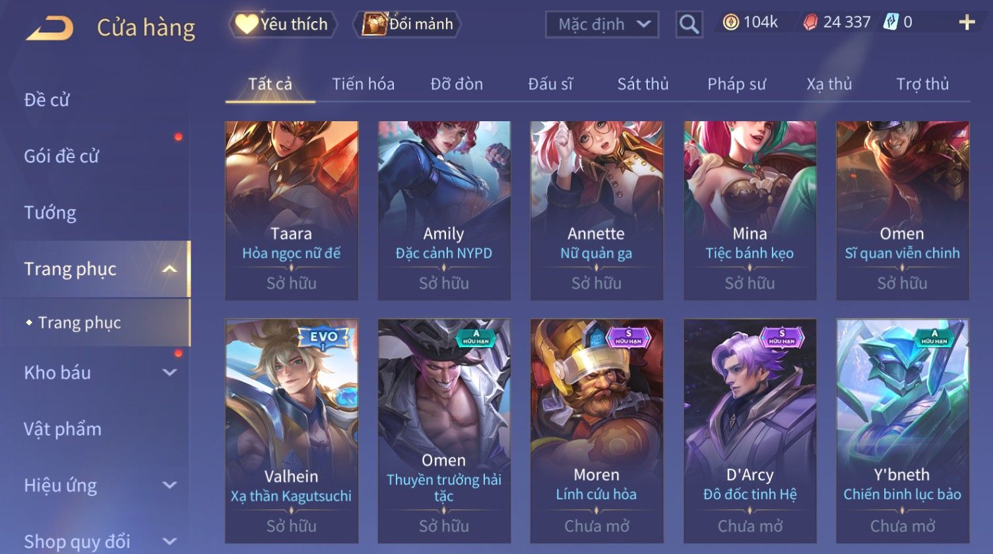This screenshot has width=993, height=554.
Task: Select D'Arcy Đô đốc tinh Hệ skin card
Action: 750,431
